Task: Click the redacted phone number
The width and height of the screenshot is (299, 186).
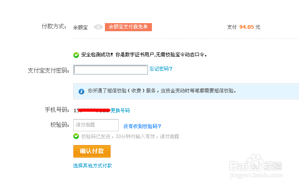Action: coord(92,111)
